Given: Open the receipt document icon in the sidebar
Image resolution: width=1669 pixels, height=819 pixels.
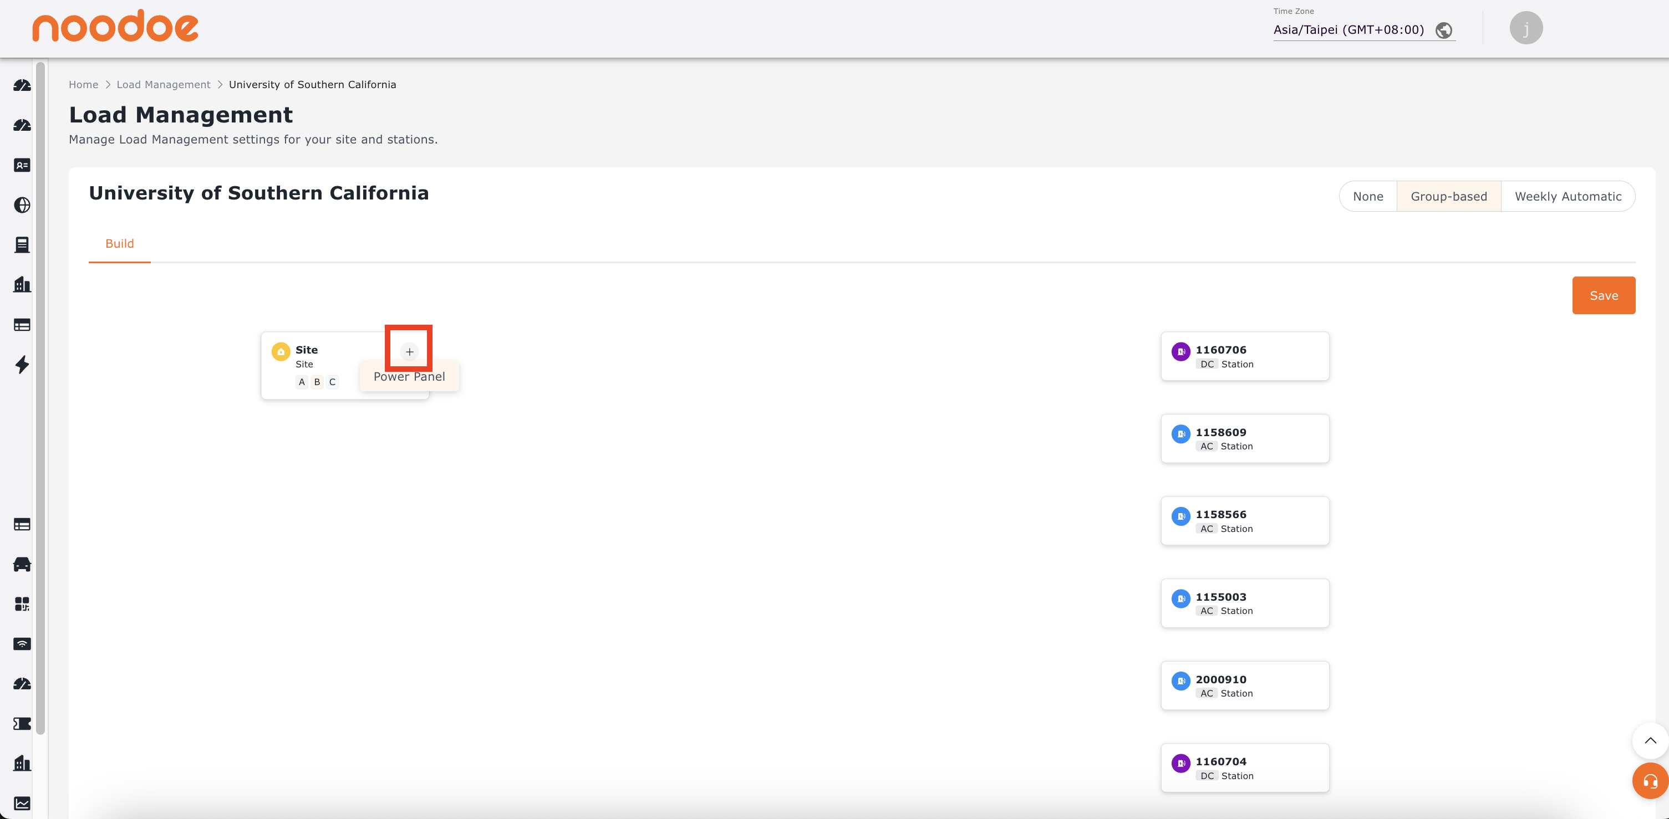Looking at the screenshot, I should (x=22, y=245).
